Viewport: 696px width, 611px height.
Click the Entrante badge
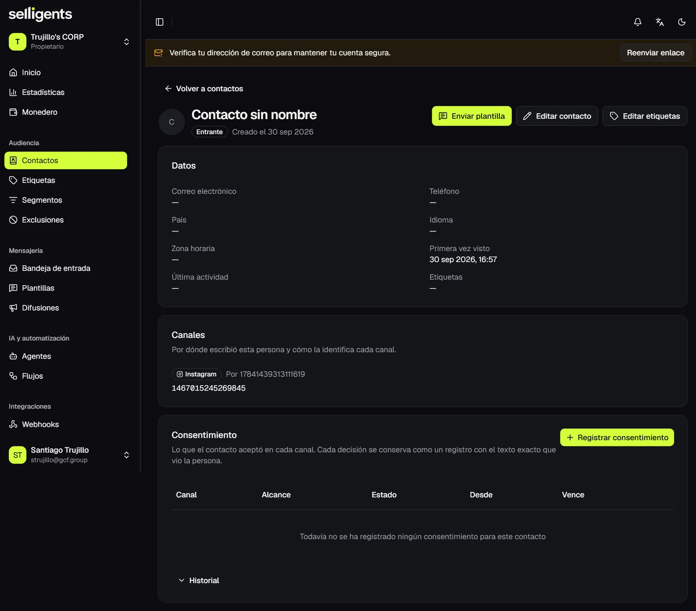[x=209, y=132]
